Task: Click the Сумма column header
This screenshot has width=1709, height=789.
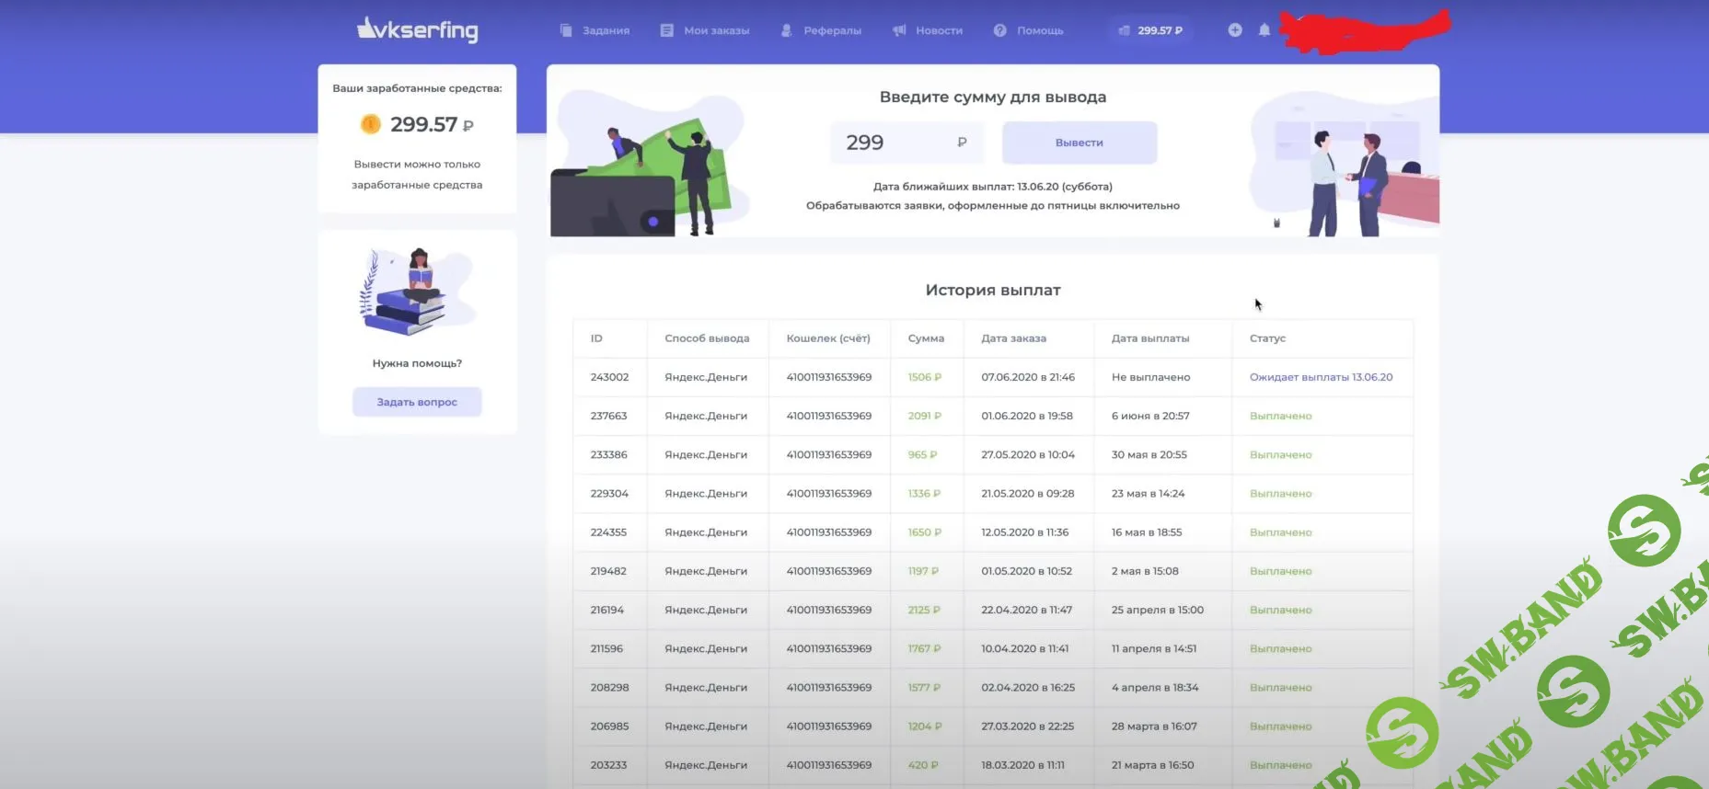Action: point(926,338)
